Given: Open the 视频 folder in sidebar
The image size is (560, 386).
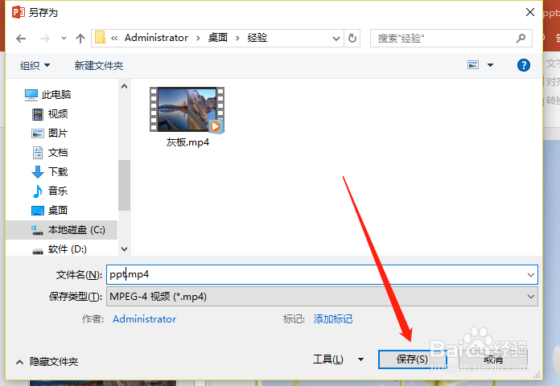Looking at the screenshot, I should point(50,114).
